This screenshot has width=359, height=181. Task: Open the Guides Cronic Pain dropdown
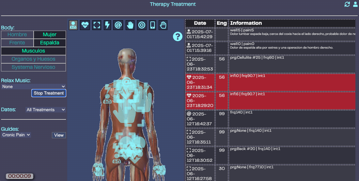point(16,135)
